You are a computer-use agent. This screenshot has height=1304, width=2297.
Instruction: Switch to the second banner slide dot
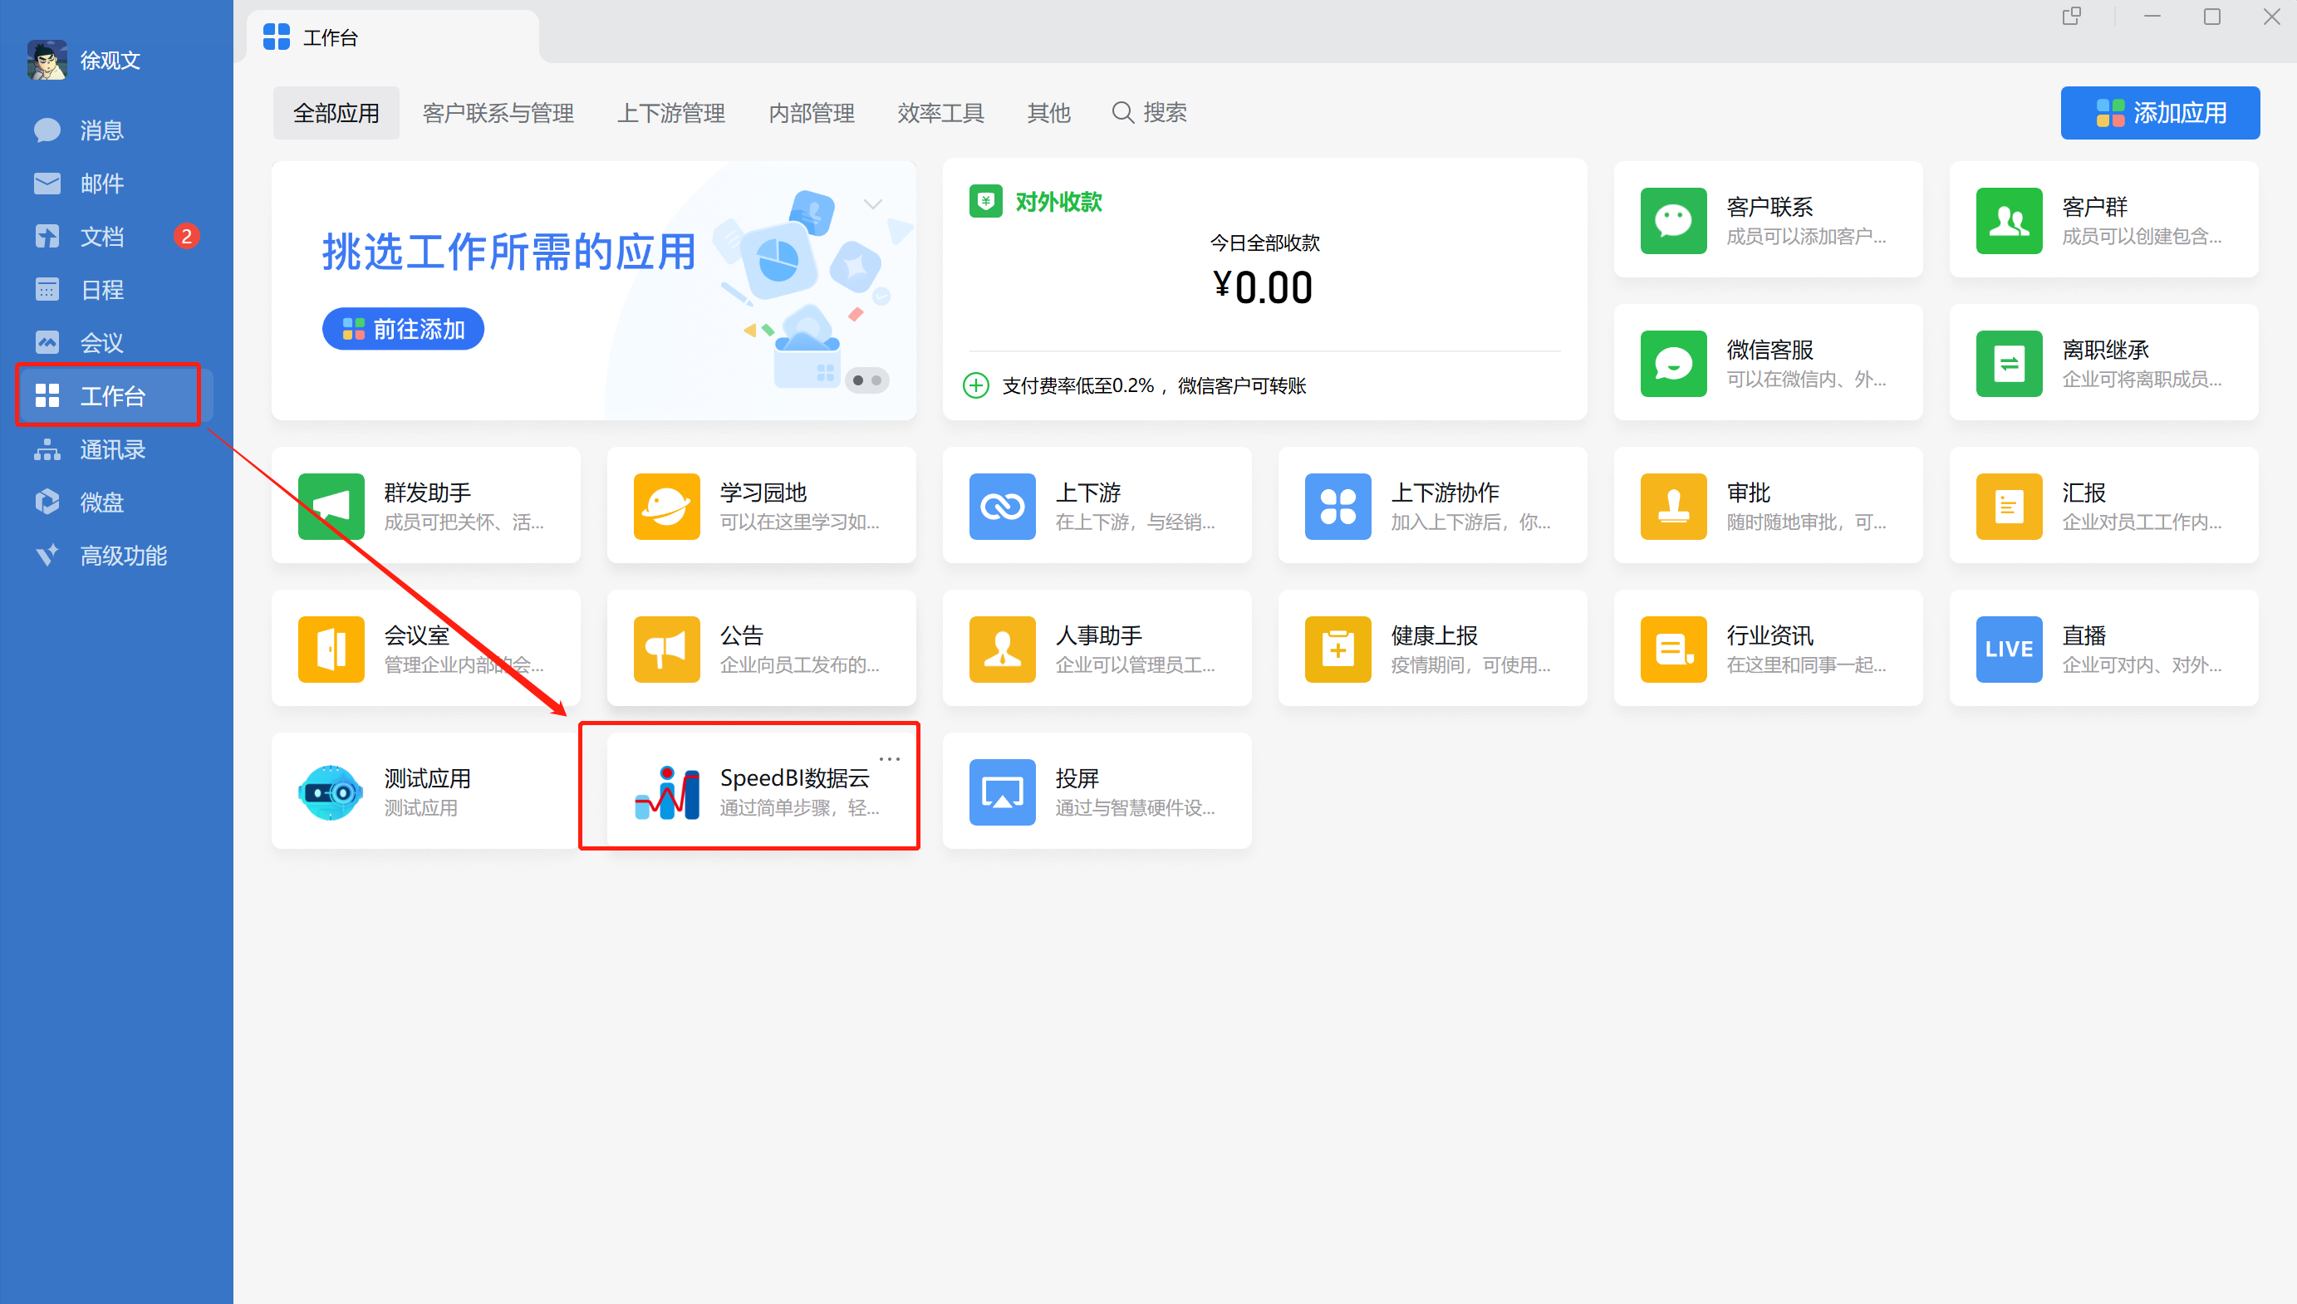876,380
